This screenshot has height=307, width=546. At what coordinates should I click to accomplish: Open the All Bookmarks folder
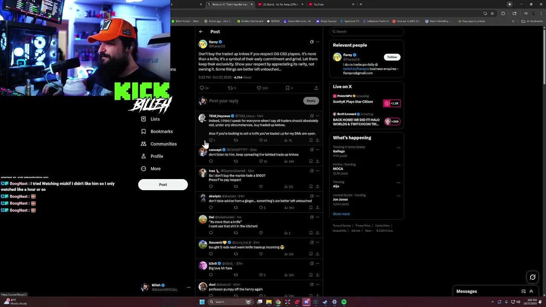point(532,21)
